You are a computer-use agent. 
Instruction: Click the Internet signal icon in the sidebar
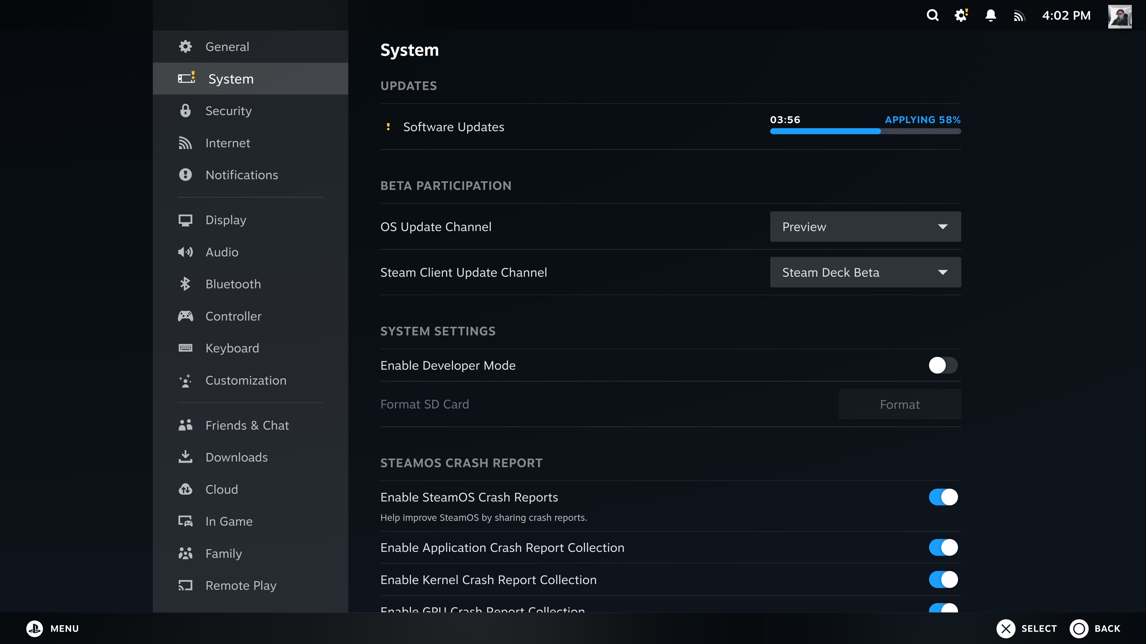185,143
